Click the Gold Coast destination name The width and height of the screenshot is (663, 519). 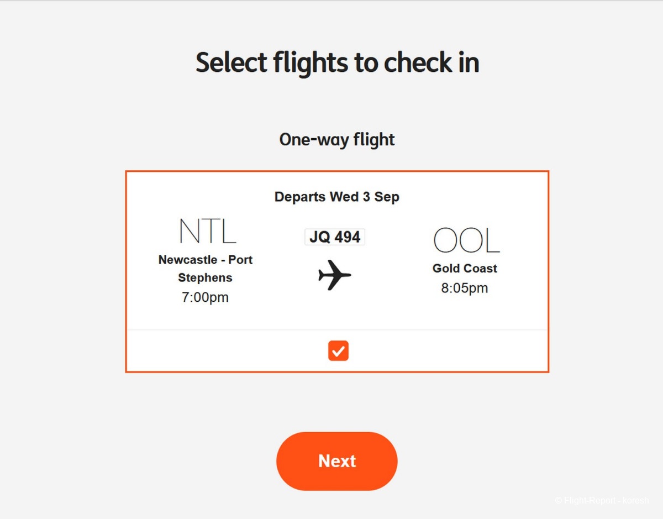pyautogui.click(x=465, y=269)
